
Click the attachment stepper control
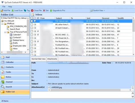(x=133, y=88)
